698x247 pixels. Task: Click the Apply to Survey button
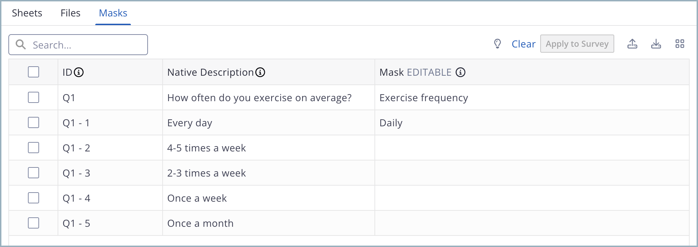point(577,44)
